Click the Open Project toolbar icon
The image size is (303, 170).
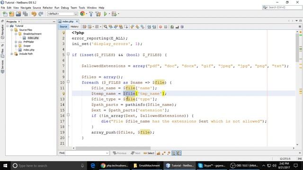[x=18, y=14]
